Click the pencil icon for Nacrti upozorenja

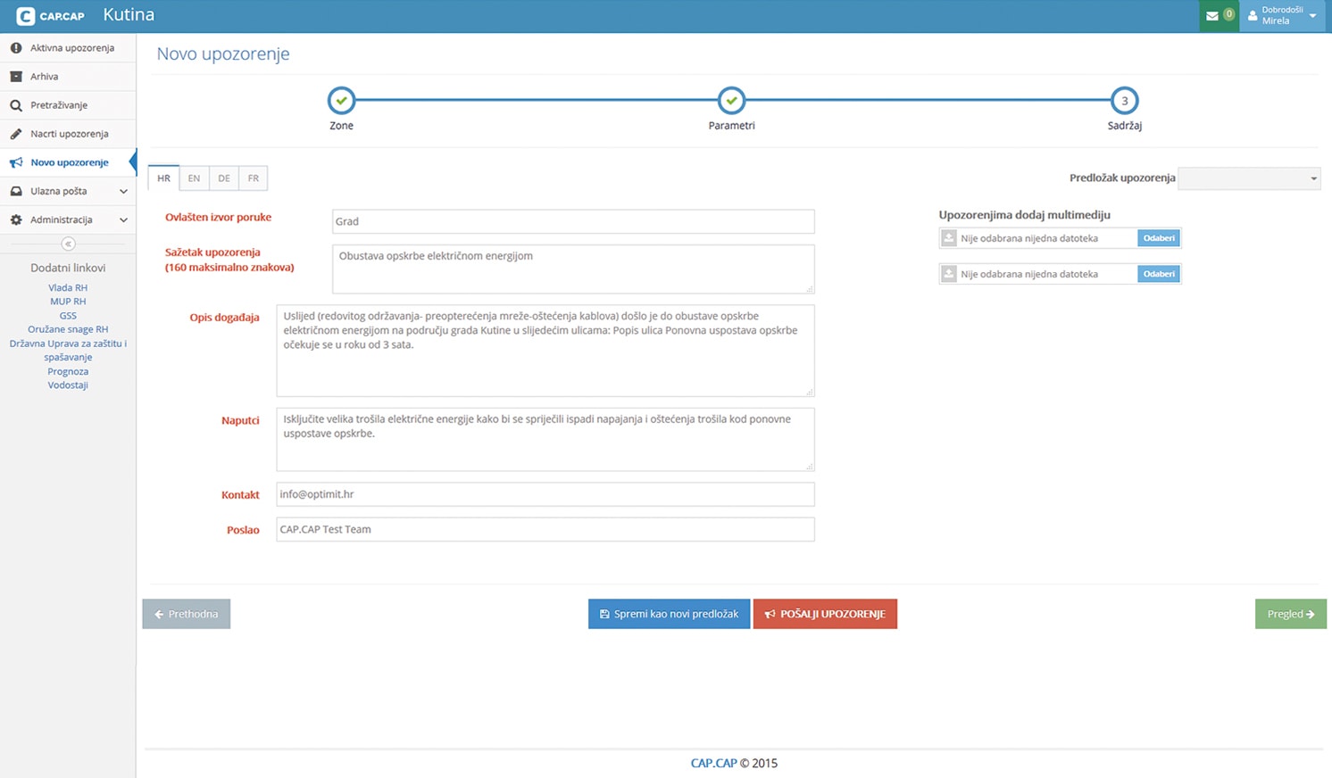click(16, 134)
